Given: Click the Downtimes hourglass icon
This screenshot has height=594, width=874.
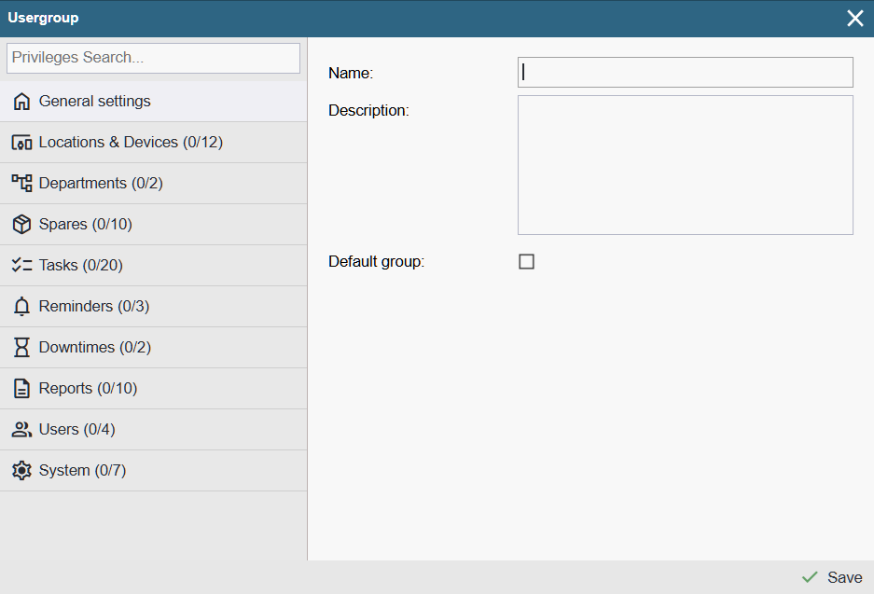Looking at the screenshot, I should point(21,348).
